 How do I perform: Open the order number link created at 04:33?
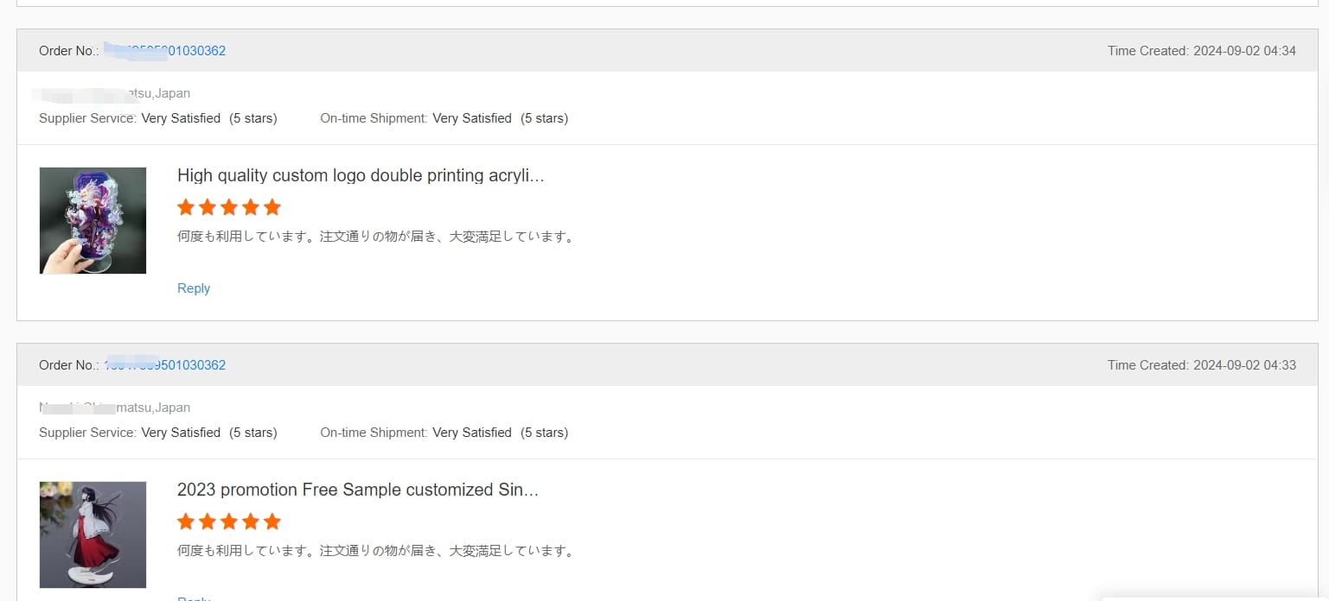click(165, 365)
